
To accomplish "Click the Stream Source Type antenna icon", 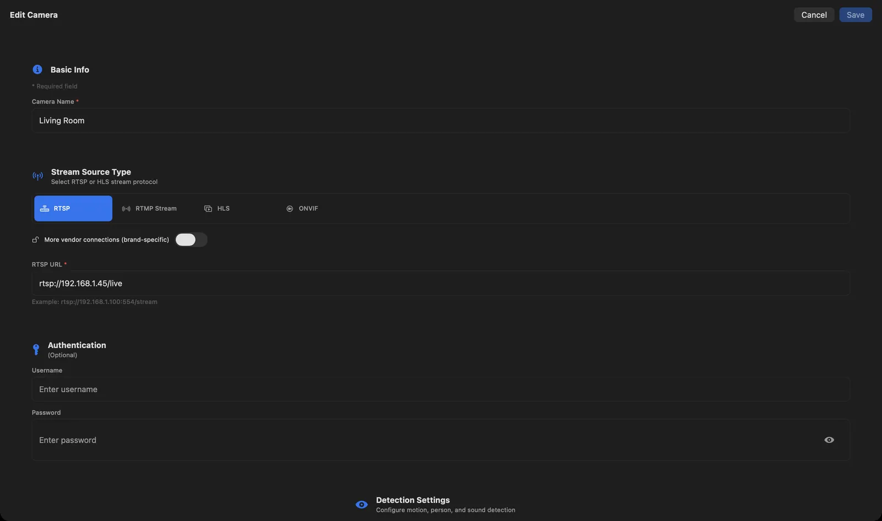I will [37, 176].
